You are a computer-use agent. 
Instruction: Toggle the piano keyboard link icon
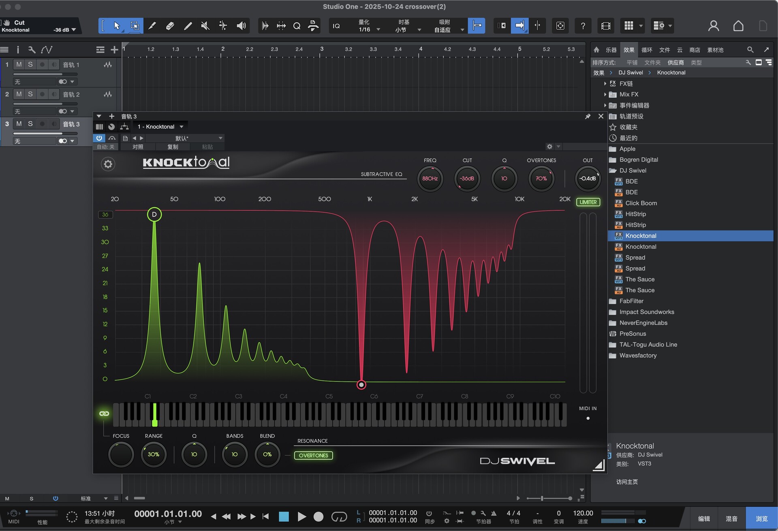pos(104,414)
